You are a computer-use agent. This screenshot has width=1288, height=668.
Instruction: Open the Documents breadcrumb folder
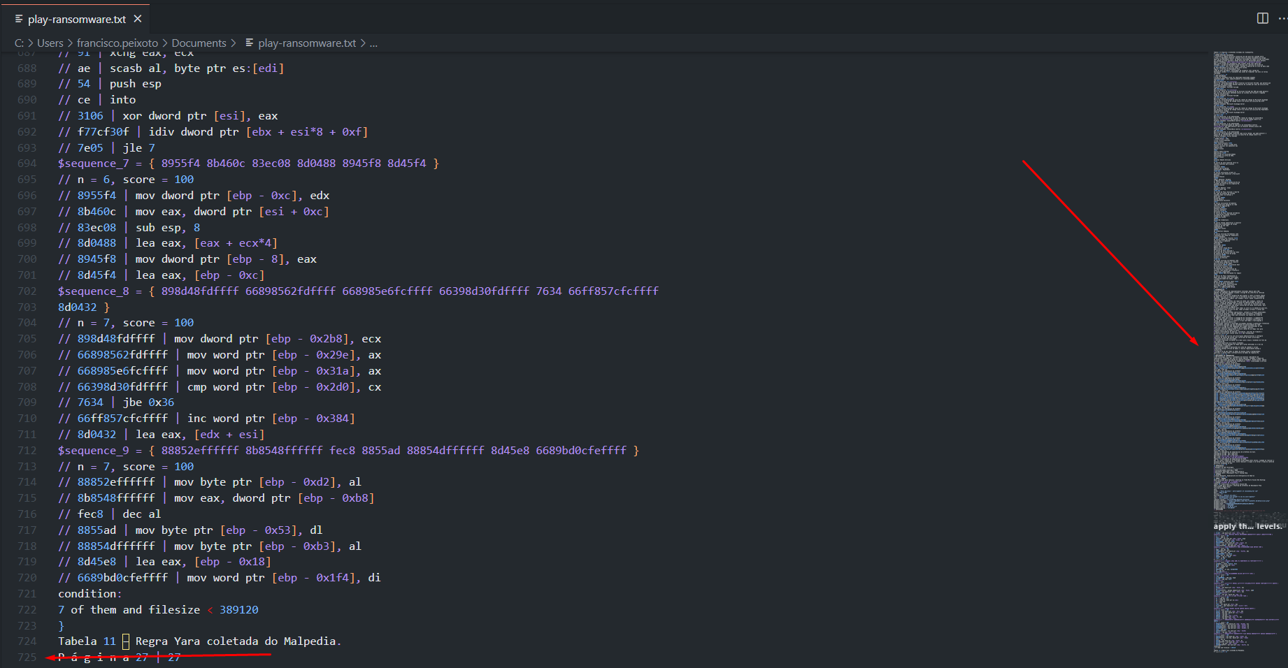(x=199, y=43)
